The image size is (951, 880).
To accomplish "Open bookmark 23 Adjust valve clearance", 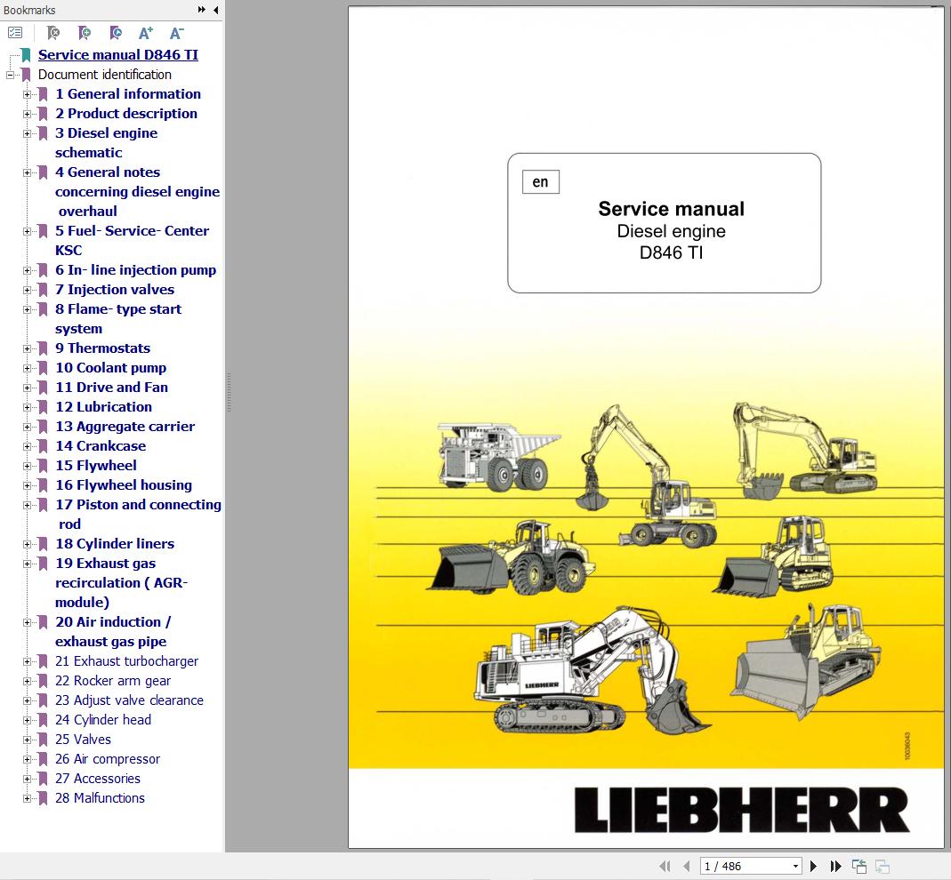I will (129, 700).
